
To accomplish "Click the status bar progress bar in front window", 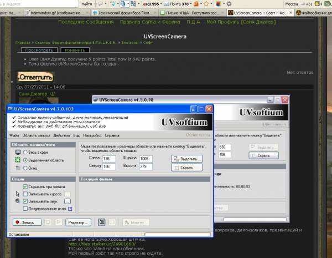I will [178, 234].
